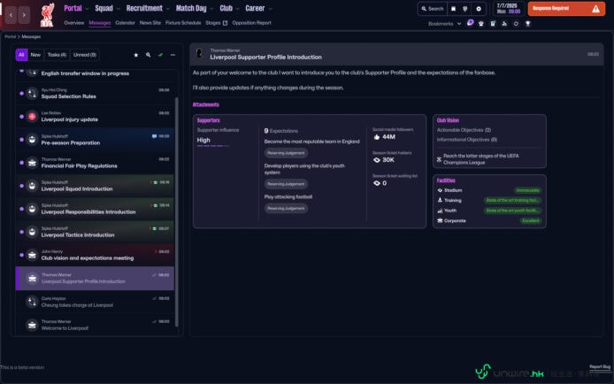Go back with the left arrow navigation button

tap(11, 15)
